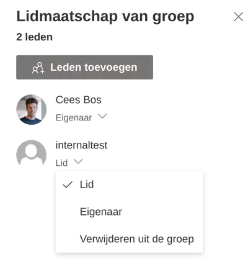This screenshot has height=267, width=248.
Task: Collapse the chevron next to internaltest's Lid role
Action: [78, 161]
